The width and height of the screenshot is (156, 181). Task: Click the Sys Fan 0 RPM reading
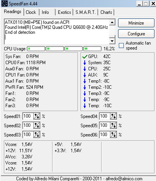(22, 56)
